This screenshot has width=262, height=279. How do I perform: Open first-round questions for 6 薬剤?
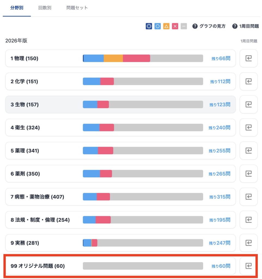coord(248,174)
